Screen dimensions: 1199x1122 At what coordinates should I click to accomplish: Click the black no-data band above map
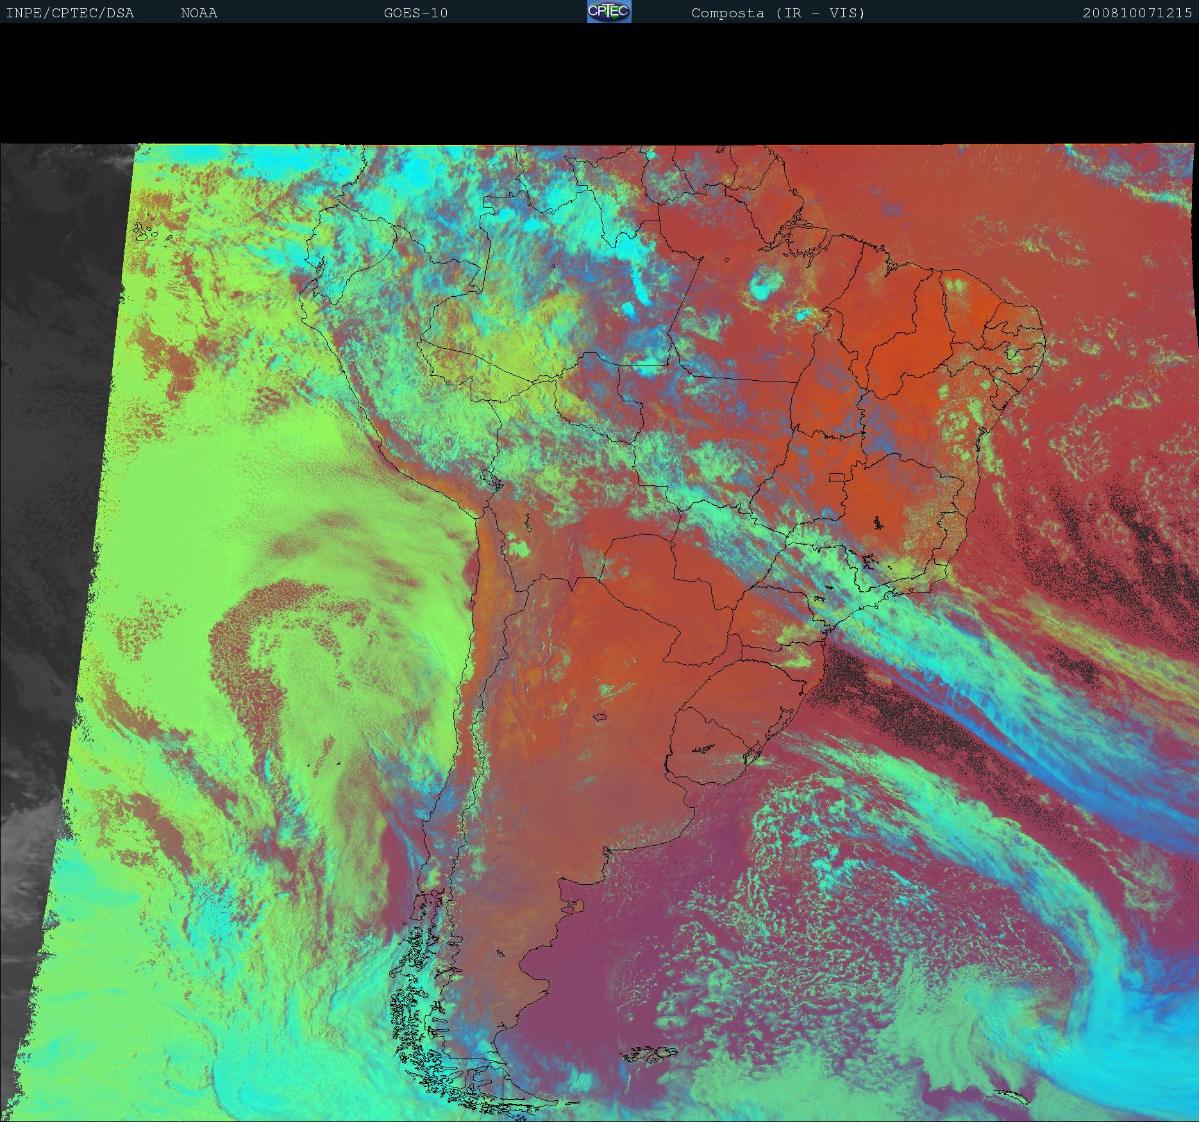(x=599, y=83)
